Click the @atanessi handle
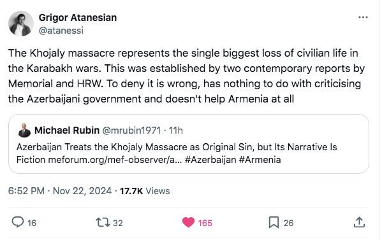 pyautogui.click(x=61, y=31)
